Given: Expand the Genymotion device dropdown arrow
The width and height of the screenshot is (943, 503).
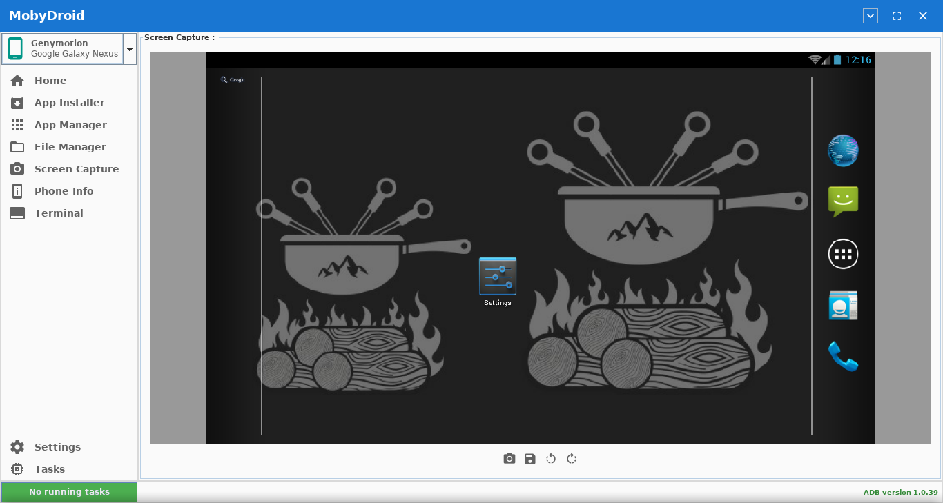Looking at the screenshot, I should (129, 49).
